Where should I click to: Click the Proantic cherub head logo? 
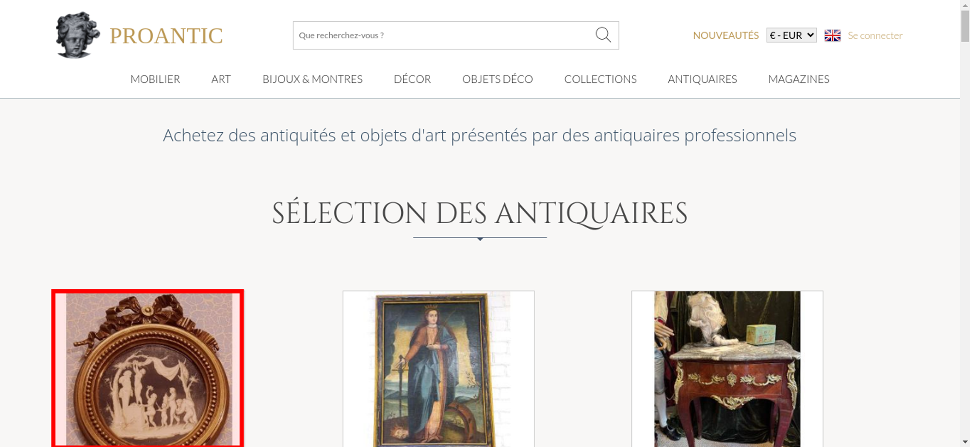tap(78, 35)
